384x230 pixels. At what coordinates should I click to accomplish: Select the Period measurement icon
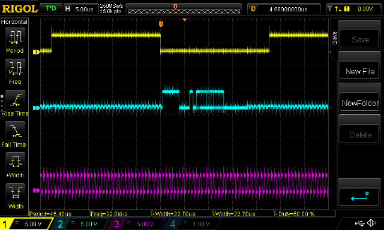15,37
